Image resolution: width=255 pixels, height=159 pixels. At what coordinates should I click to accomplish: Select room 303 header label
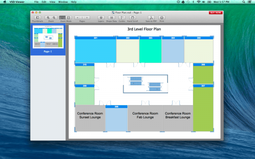point(150,38)
